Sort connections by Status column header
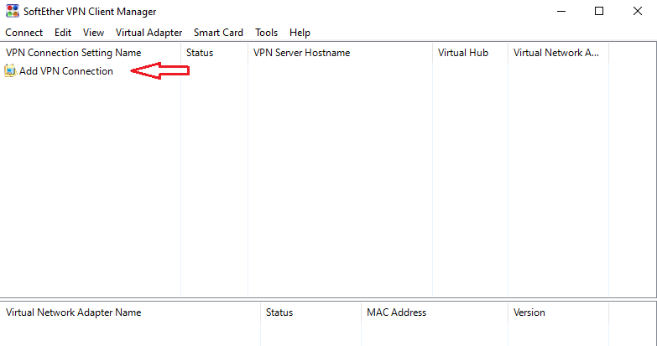Image resolution: width=657 pixels, height=346 pixels. (x=214, y=53)
